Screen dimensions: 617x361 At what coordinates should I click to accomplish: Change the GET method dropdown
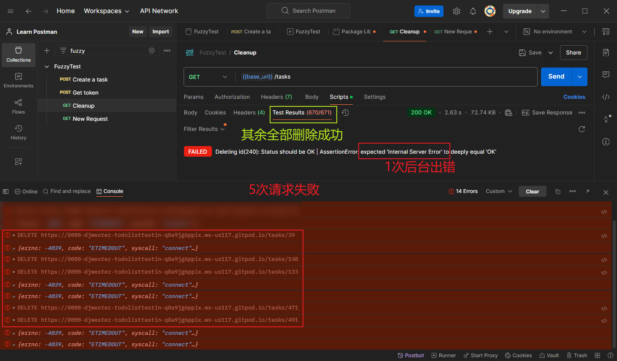[208, 77]
